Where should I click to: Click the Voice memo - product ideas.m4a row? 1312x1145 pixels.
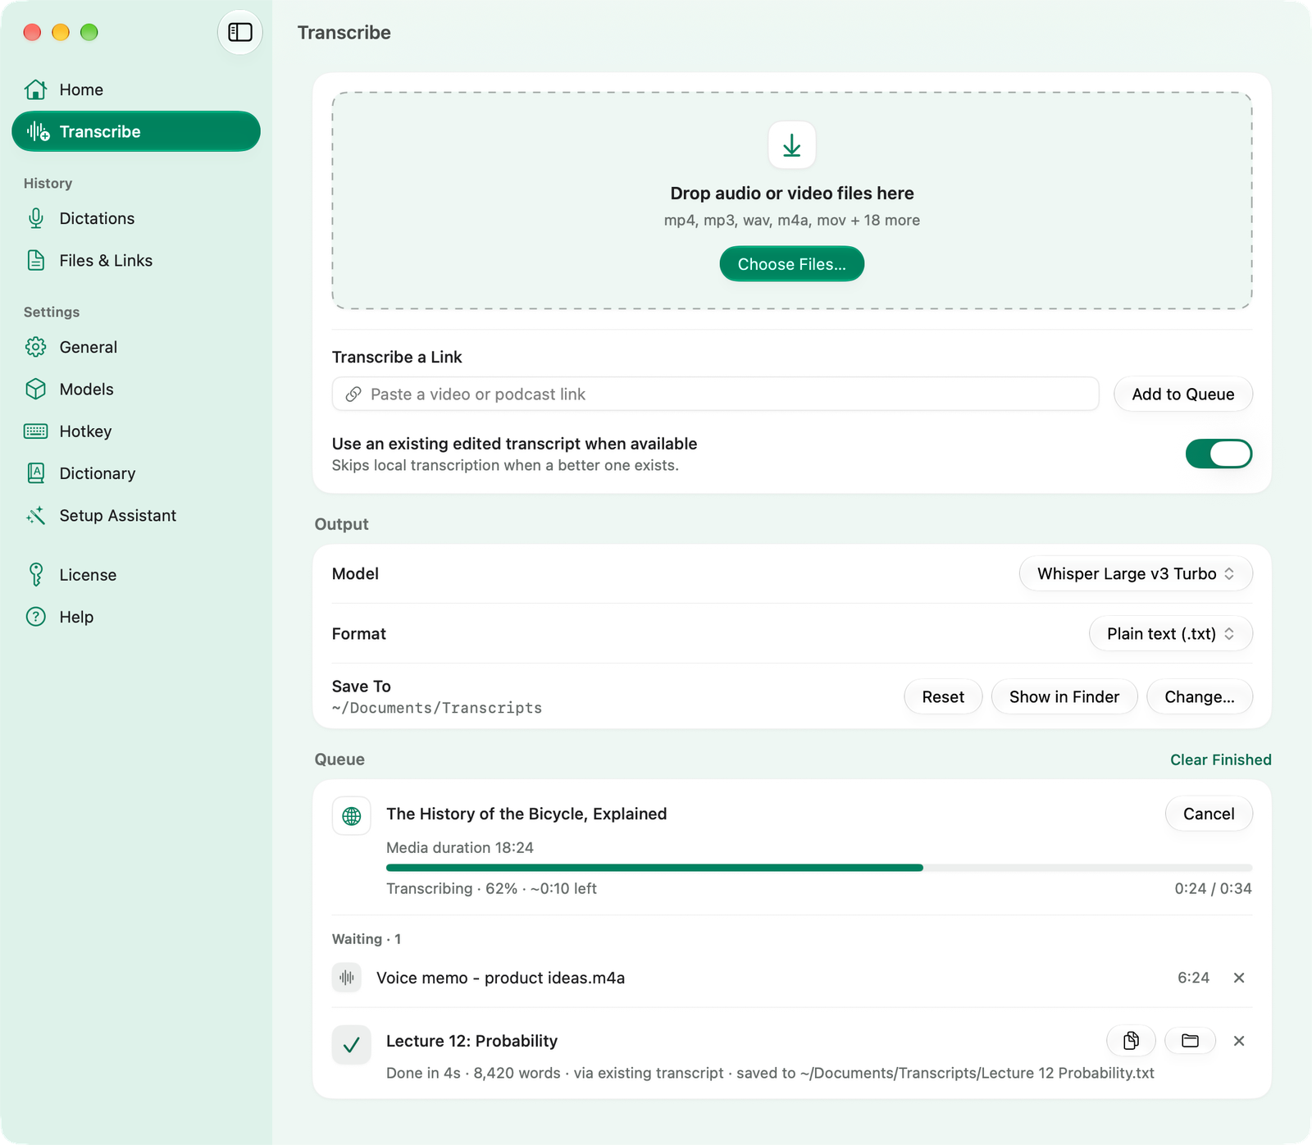pos(791,978)
